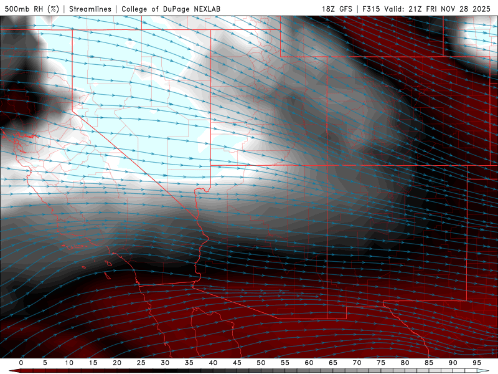Click the "80" color scale label
The image size is (498, 374).
405,363
